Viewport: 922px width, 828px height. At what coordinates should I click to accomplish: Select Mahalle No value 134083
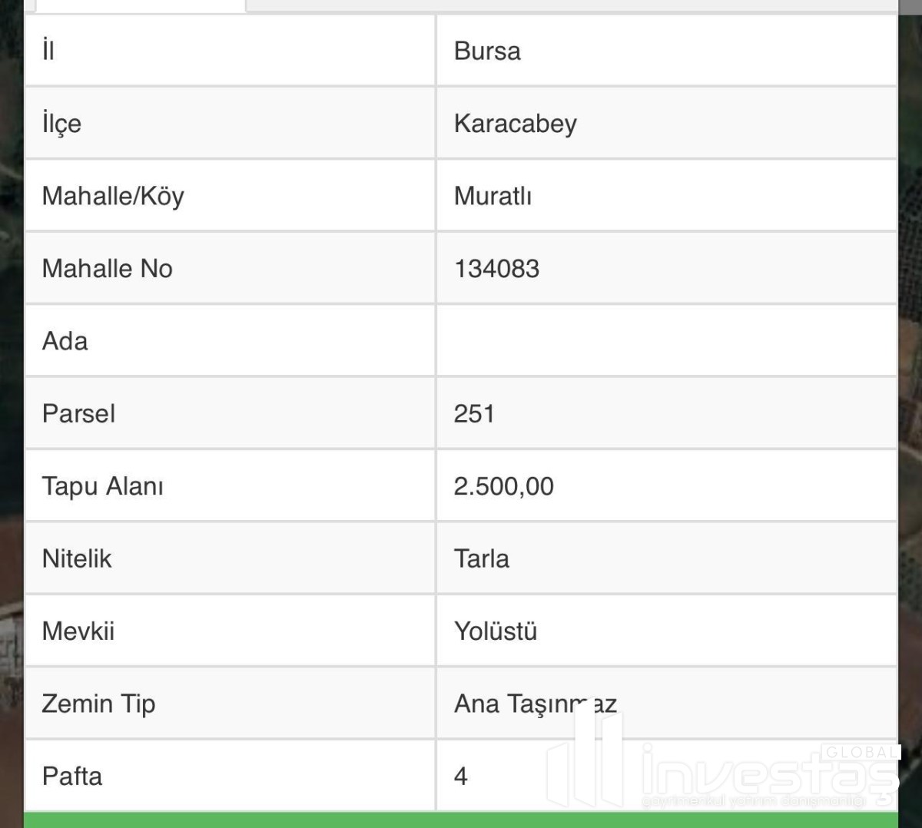tap(496, 269)
